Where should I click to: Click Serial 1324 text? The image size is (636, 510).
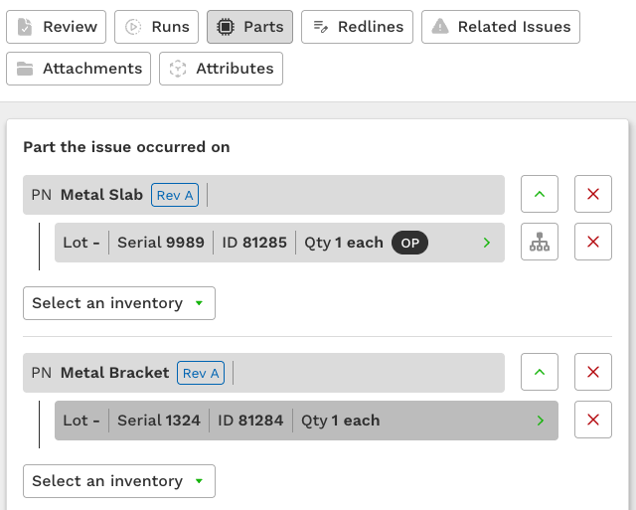click(159, 421)
